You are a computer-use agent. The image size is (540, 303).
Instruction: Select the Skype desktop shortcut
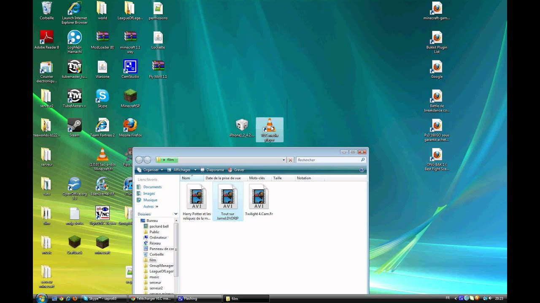[102, 99]
